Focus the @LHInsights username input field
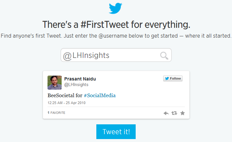232x142 pixels. pyautogui.click(x=116, y=55)
